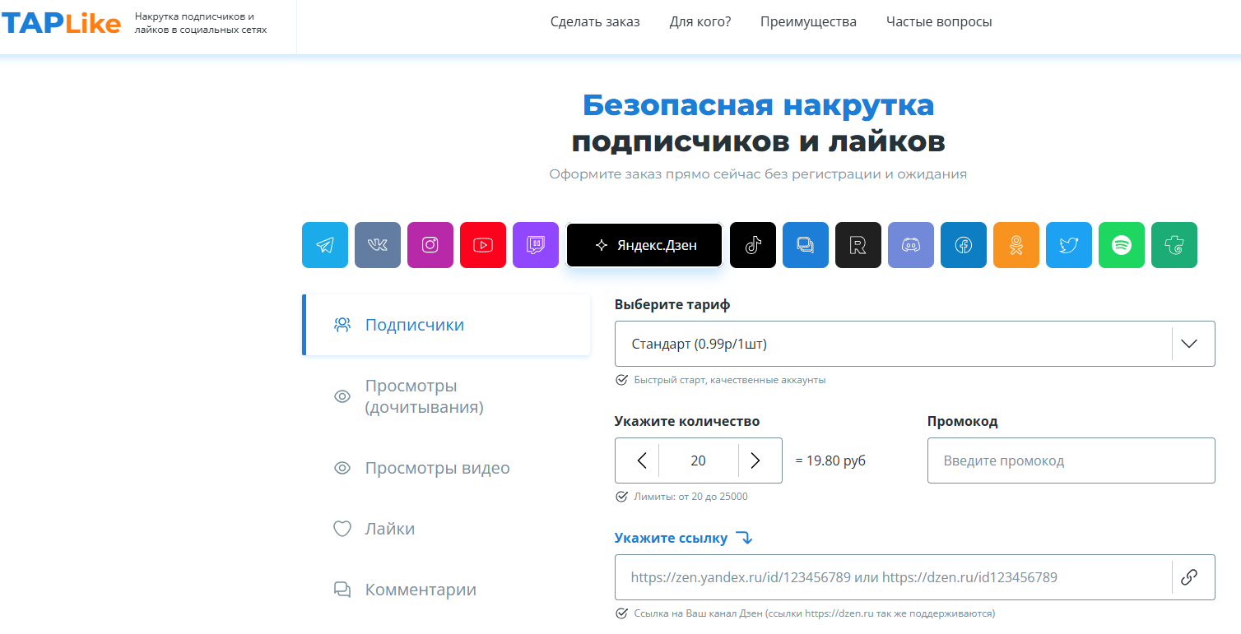Viewport: 1241px width, 634px height.
Task: Open the Подписчики service tab
Action: pyautogui.click(x=446, y=325)
